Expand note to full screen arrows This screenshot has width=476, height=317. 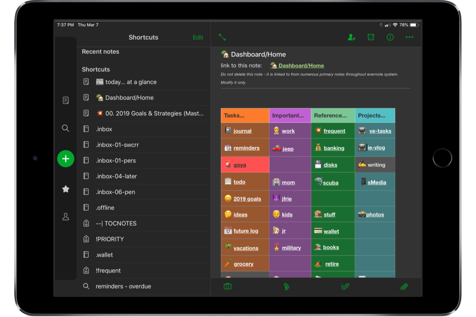[222, 37]
